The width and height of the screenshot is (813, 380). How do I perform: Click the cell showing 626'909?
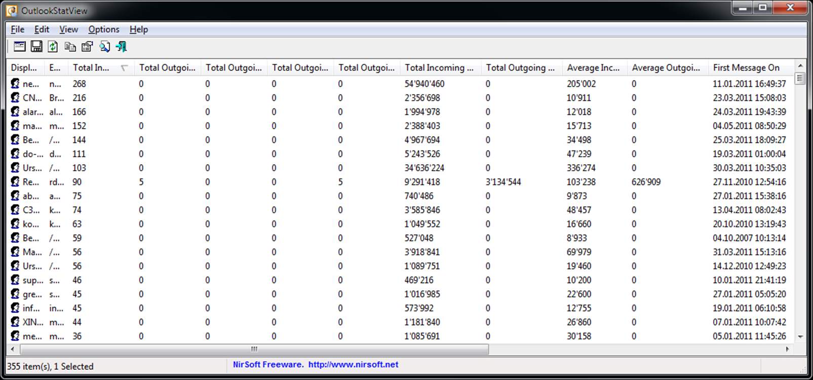[646, 182]
